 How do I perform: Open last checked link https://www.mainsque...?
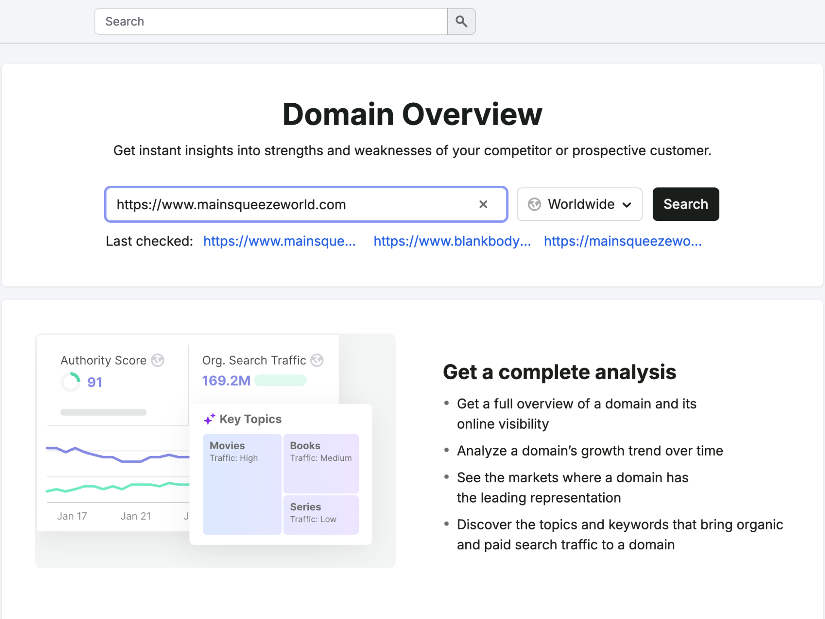point(279,241)
